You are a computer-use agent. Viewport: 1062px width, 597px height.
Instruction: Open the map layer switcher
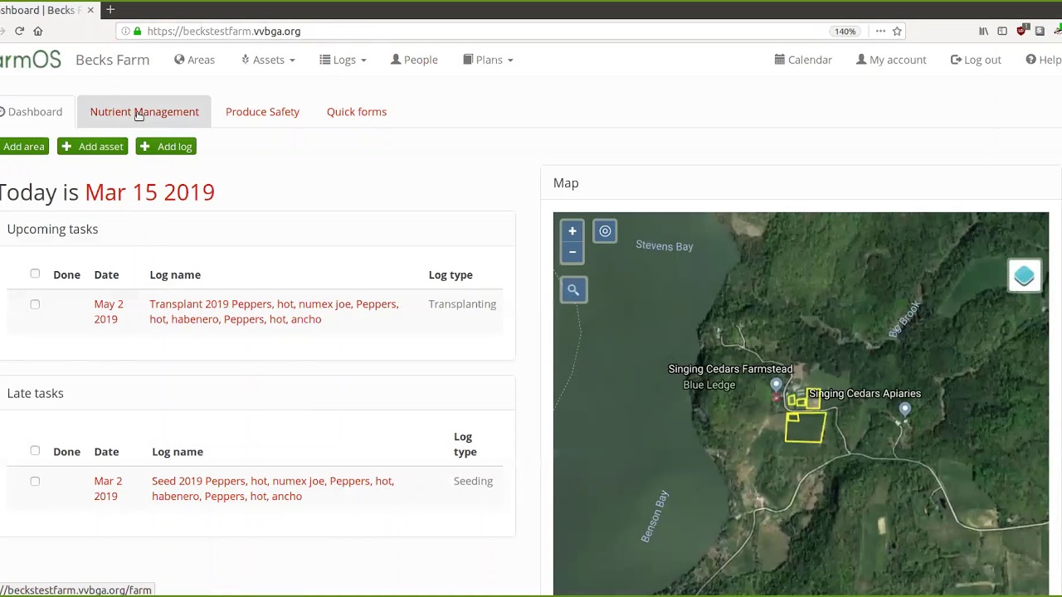coord(1024,276)
